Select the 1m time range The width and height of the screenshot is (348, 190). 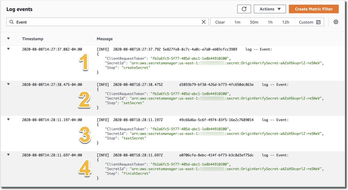pos(237,22)
